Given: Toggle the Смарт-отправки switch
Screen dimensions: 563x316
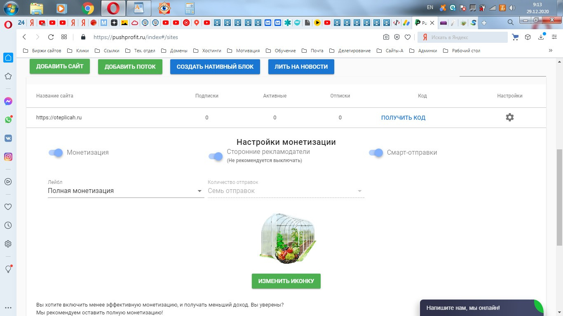Looking at the screenshot, I should pos(375,153).
